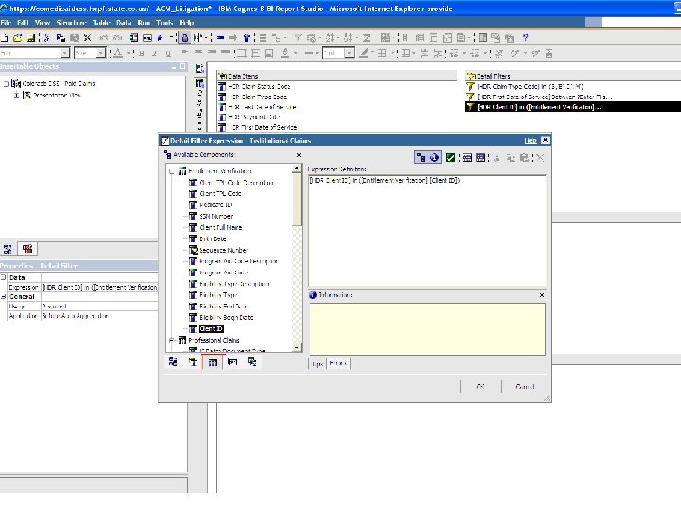Click the Cut scissors icon in toolbar
The width and height of the screenshot is (681, 511).
click(x=47, y=38)
